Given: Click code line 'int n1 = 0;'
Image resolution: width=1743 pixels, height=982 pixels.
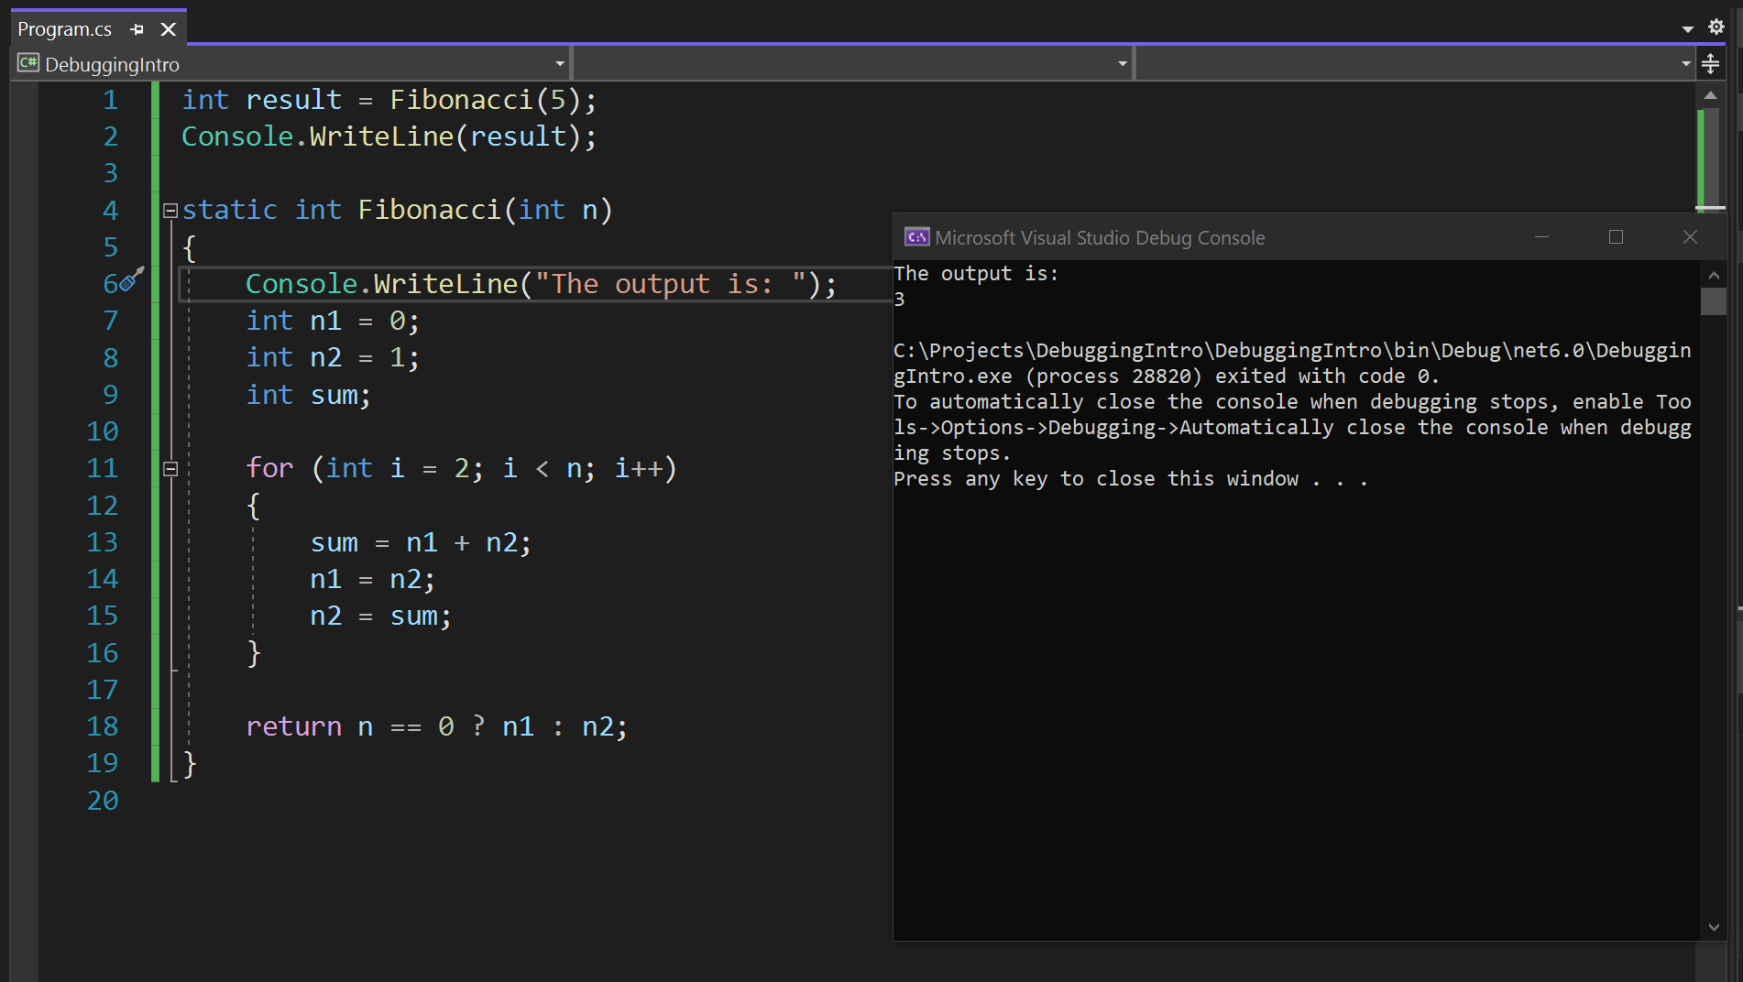Looking at the screenshot, I should coord(333,321).
